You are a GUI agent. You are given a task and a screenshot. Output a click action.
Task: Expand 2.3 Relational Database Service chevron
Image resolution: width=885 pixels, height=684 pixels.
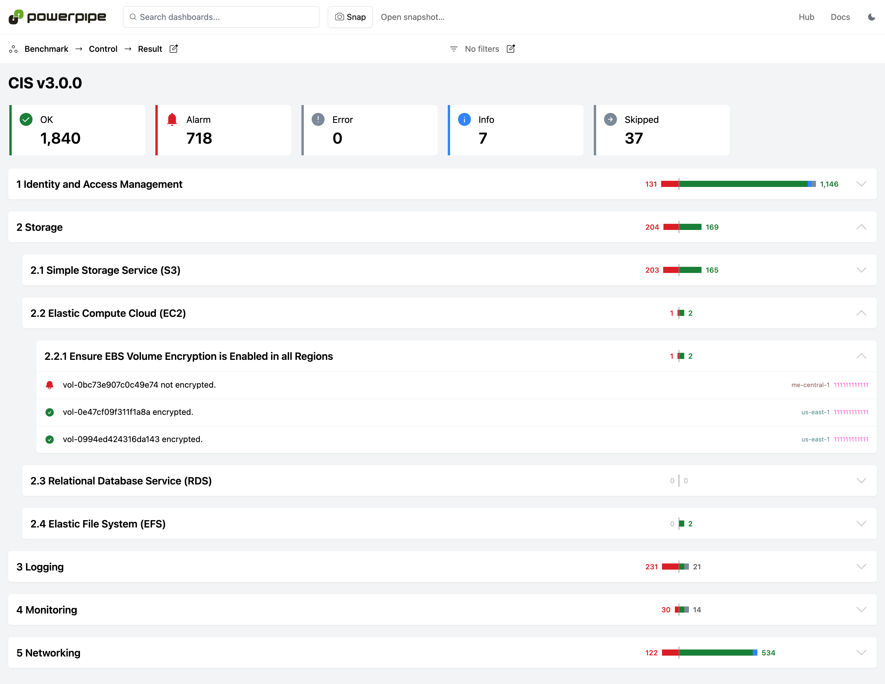tap(861, 481)
